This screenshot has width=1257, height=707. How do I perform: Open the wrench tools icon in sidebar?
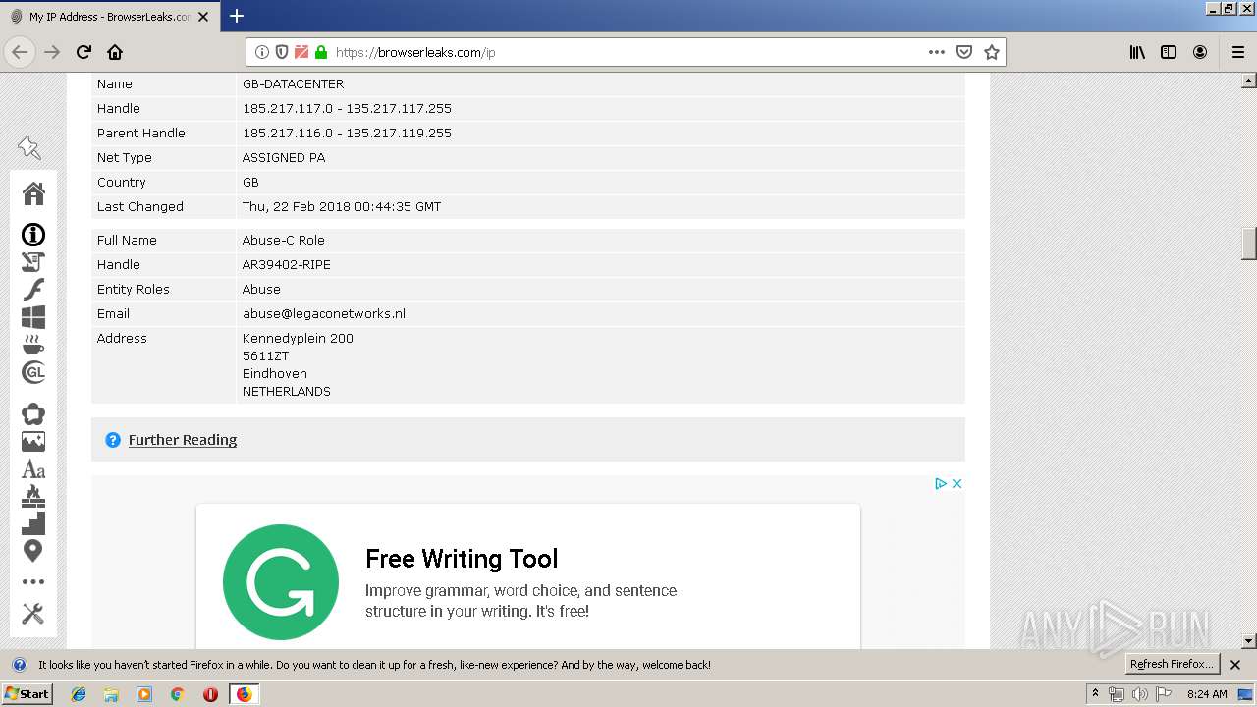point(33,614)
